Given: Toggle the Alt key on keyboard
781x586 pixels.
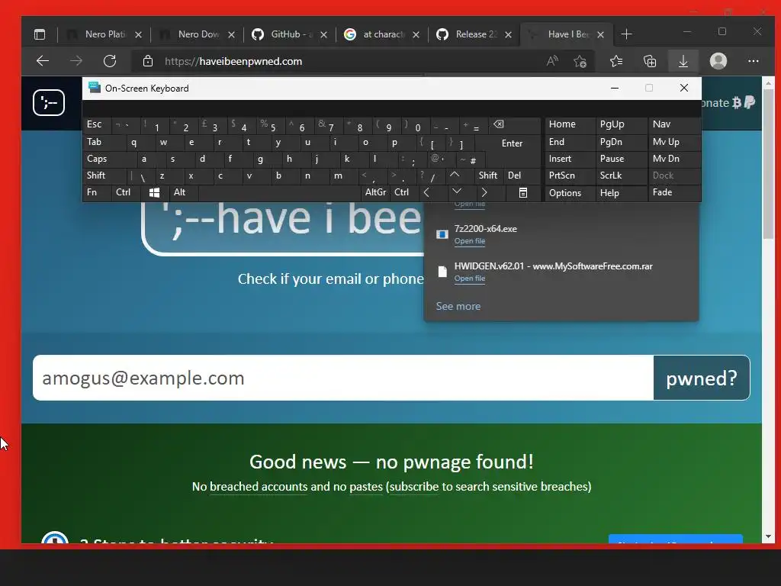Looking at the screenshot, I should pos(183,193).
